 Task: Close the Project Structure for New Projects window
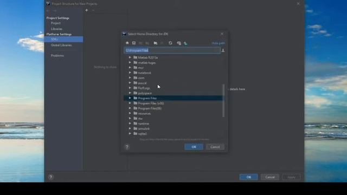coord(298,4)
